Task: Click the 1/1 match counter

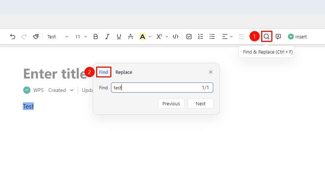Action: click(x=205, y=88)
